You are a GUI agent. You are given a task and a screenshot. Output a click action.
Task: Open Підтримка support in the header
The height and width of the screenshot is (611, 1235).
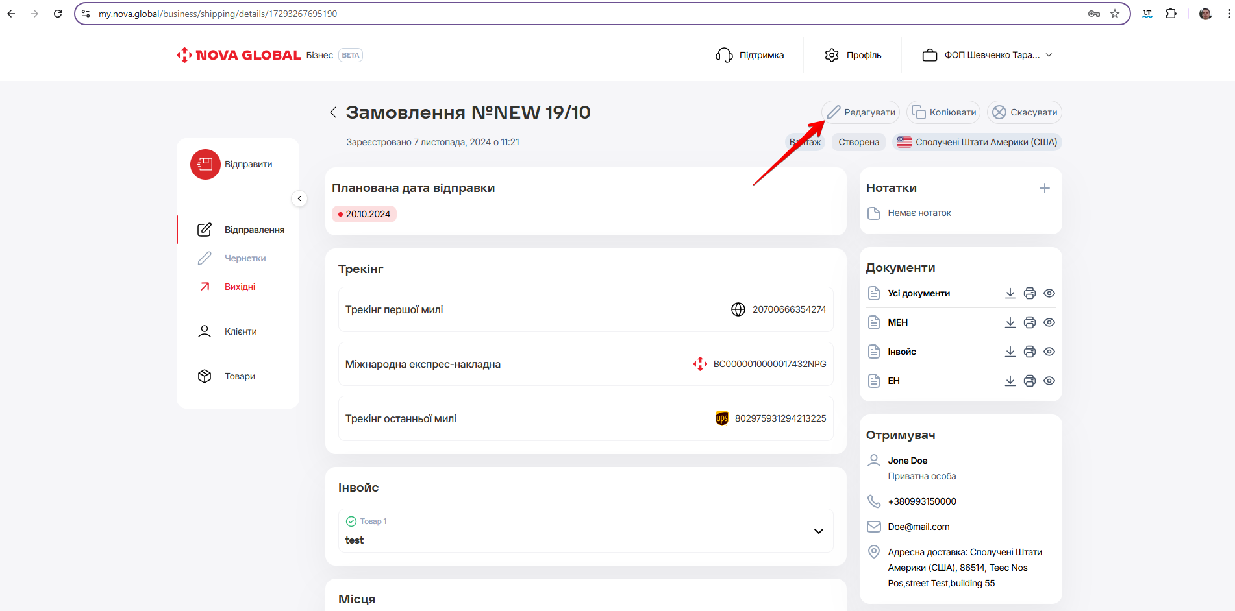tap(750, 55)
